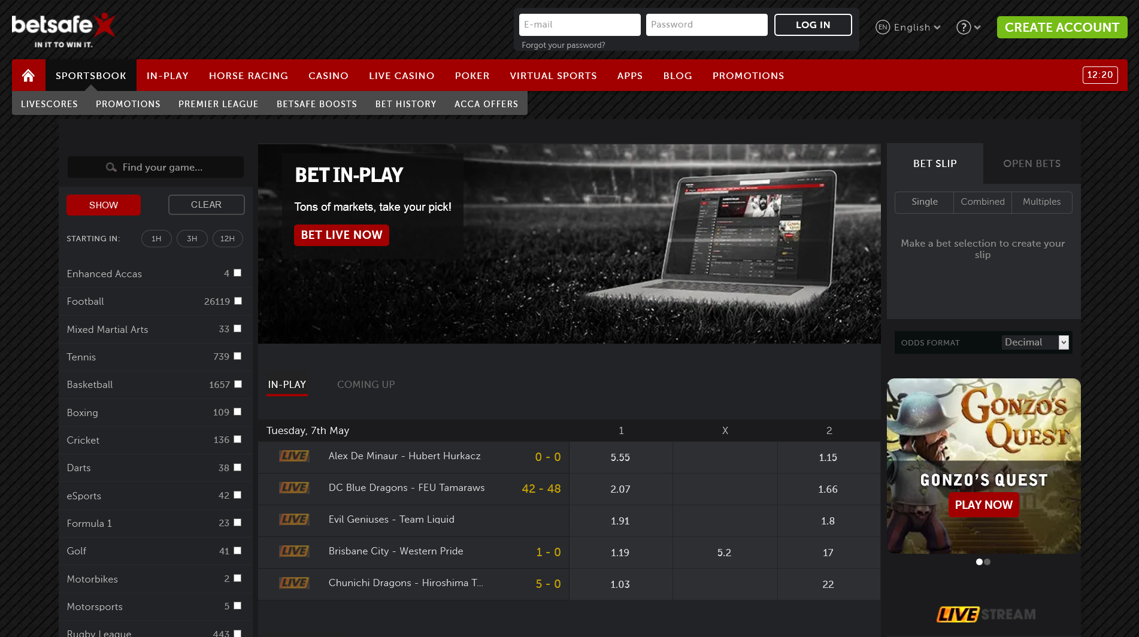
Task: Click Forgot your password link
Action: pos(563,45)
